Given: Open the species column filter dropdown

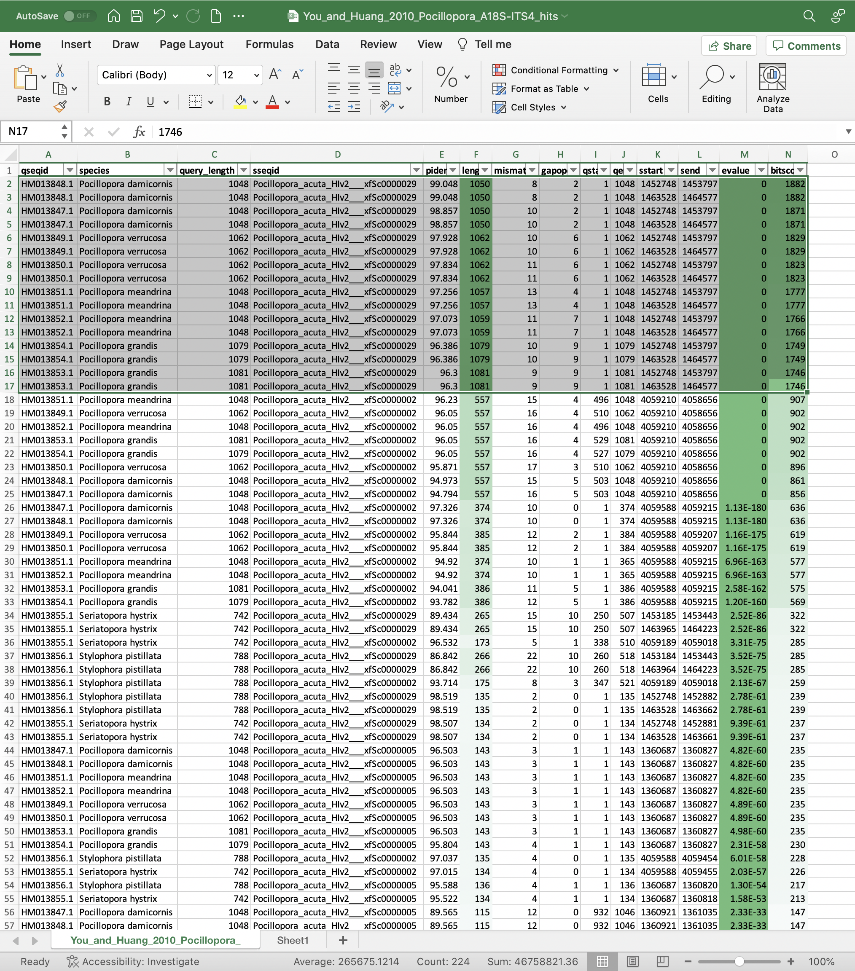Looking at the screenshot, I should [x=170, y=170].
